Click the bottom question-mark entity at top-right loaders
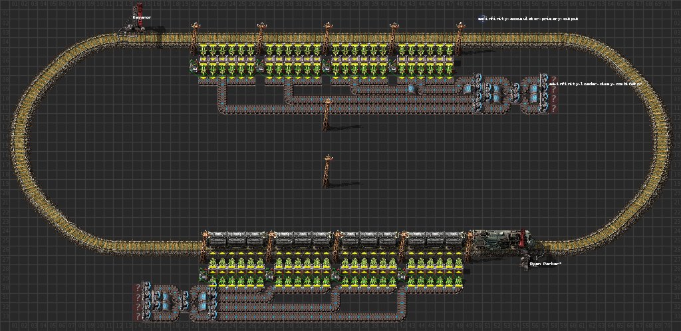 (554, 108)
